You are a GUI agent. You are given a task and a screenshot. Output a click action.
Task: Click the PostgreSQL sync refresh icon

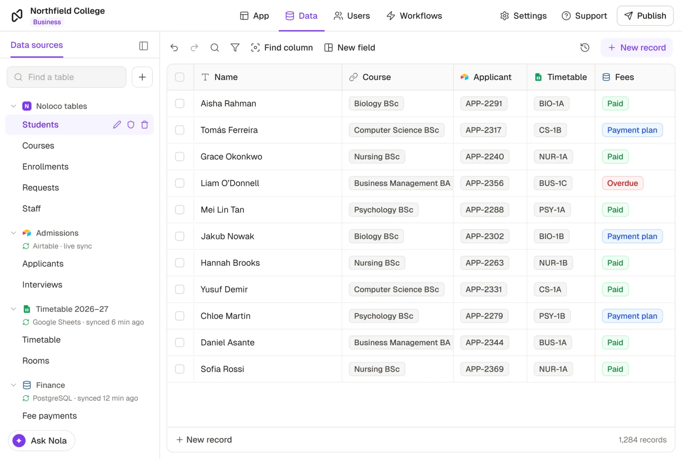(26, 398)
